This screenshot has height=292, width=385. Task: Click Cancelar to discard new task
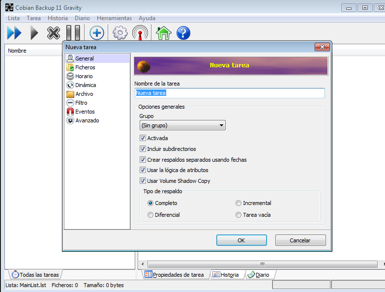point(300,240)
